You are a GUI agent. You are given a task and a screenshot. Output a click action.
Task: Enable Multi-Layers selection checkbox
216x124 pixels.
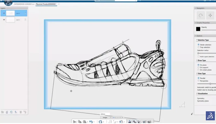click(x=198, y=56)
